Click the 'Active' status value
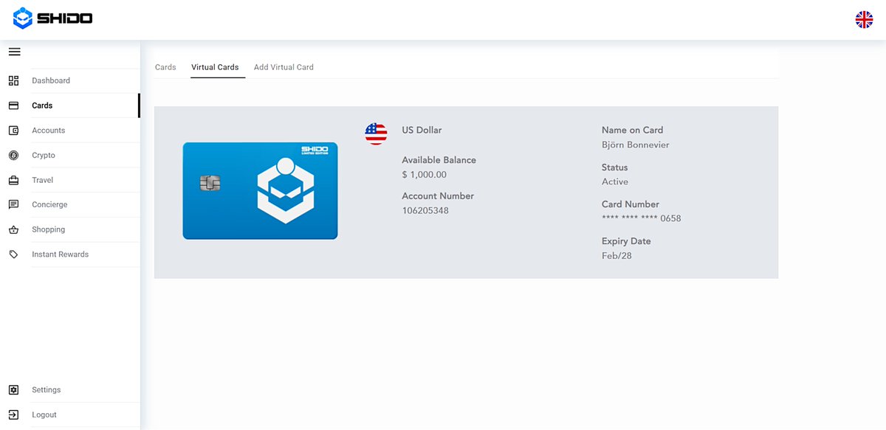 point(615,181)
